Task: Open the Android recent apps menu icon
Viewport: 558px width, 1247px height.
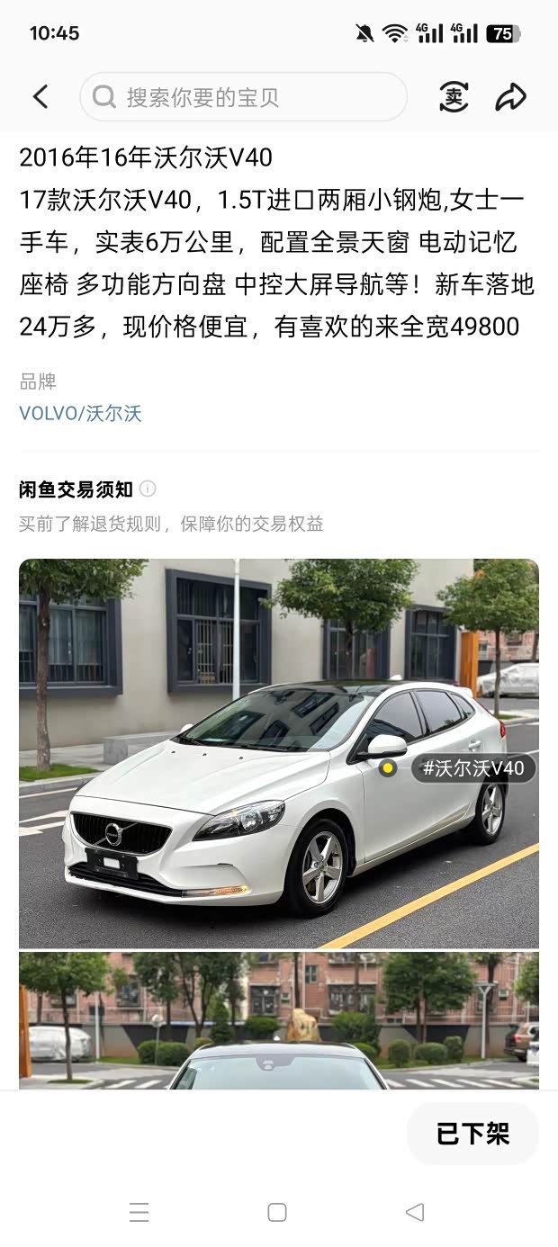Action: coord(139,1212)
